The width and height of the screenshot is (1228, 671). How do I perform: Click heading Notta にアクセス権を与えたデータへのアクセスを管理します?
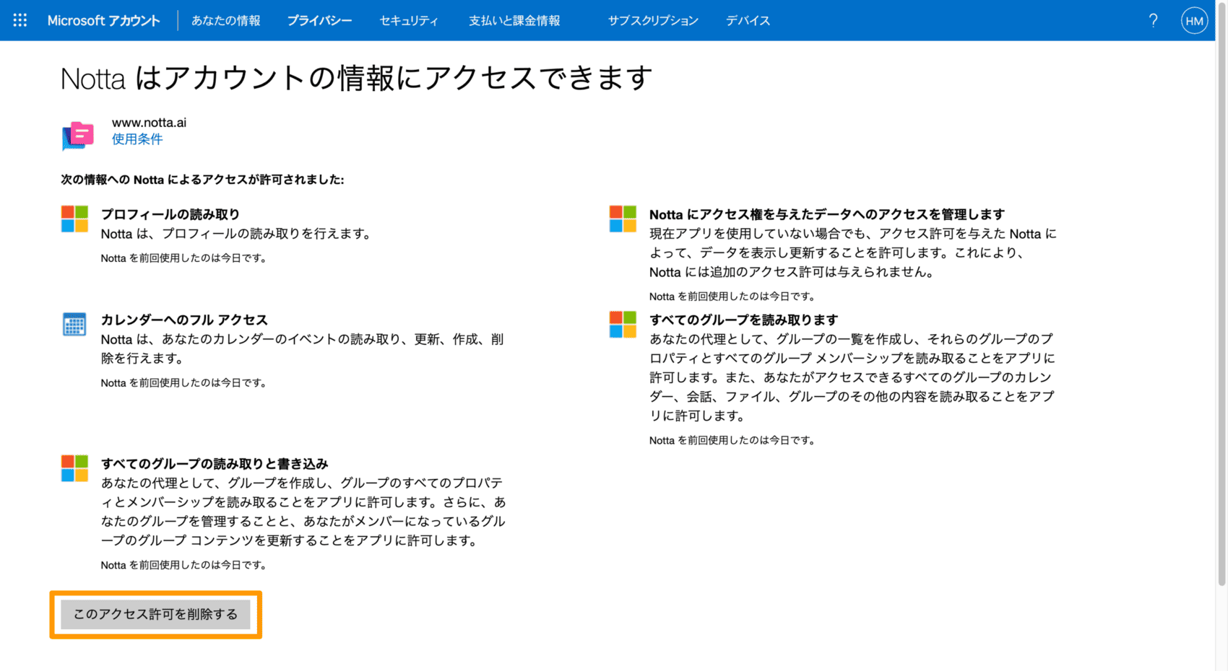pos(827,214)
